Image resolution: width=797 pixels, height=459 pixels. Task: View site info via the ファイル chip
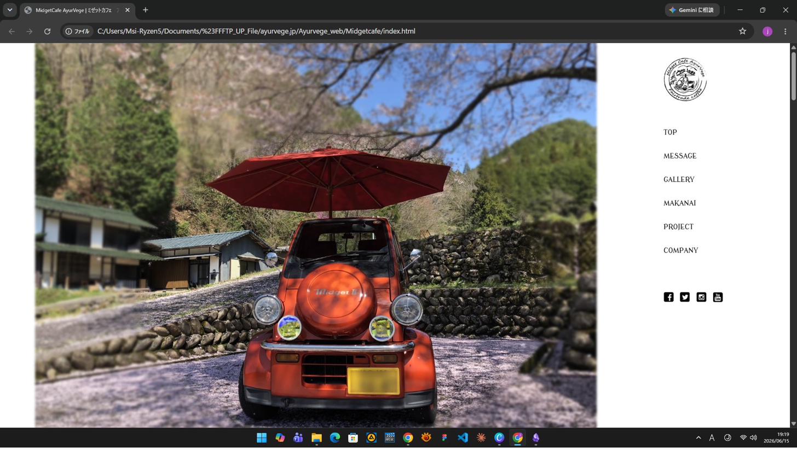77,31
